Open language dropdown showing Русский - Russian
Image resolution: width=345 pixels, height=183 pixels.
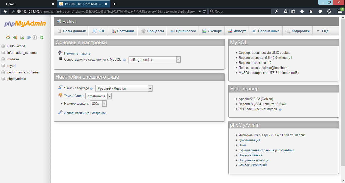coord(124,88)
